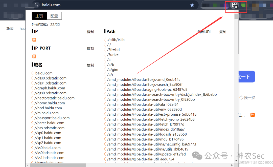273x167 pixels.
Task: Select domain //sp1.baidu.com
Action: (x=48, y=138)
